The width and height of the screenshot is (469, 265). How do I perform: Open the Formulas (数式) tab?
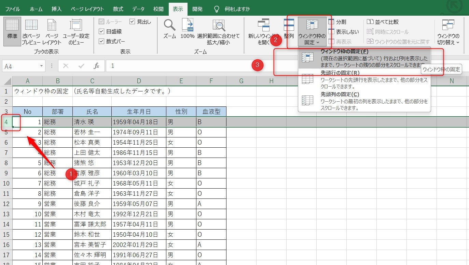coord(118,9)
